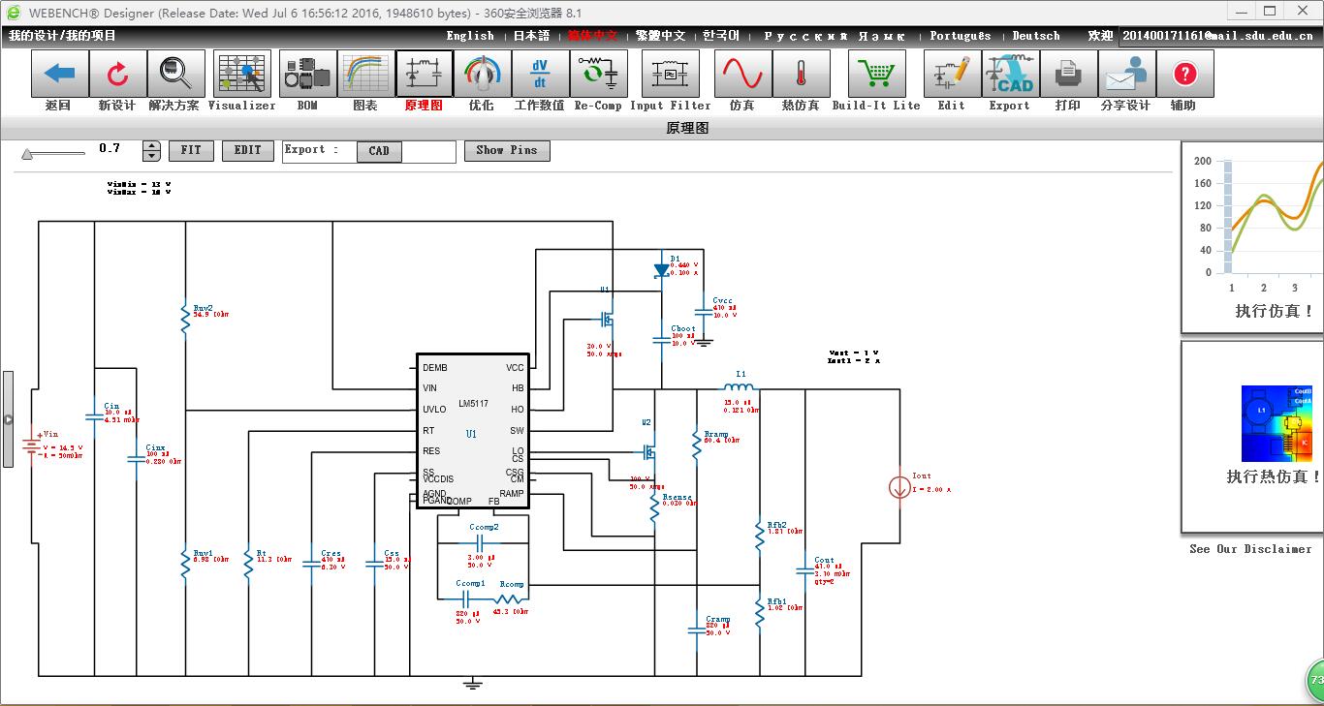Switch language to English
The image size is (1324, 706).
pyautogui.click(x=470, y=36)
